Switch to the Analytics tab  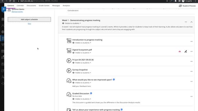[66, 6]
